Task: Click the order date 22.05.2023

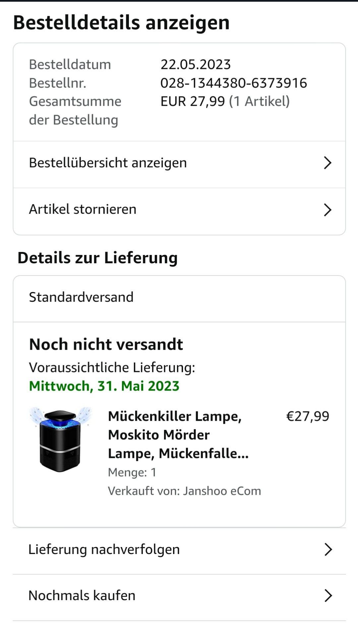Action: click(195, 64)
